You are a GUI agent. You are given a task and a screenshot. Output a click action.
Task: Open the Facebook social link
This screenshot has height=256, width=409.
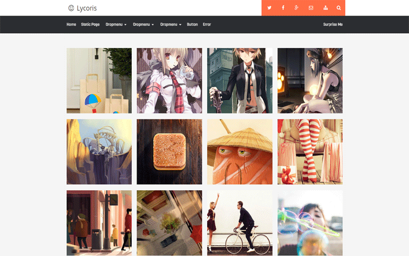283,8
